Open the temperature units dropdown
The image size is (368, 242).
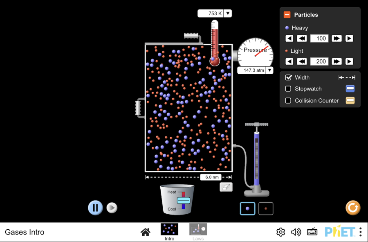(x=228, y=14)
